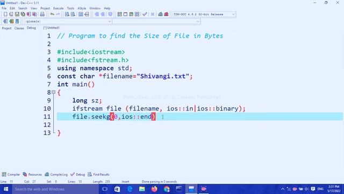Open the AStyle menu
This screenshot has width=344, height=194.
coord(82,9)
